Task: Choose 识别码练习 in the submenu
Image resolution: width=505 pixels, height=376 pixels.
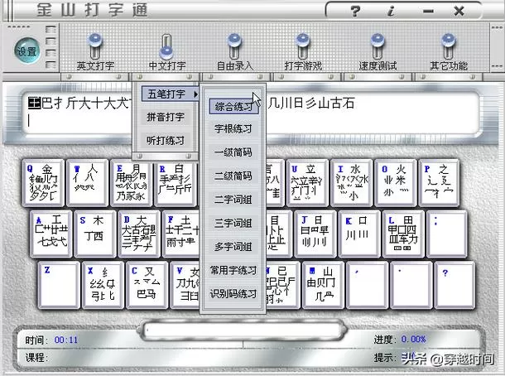Action: [x=233, y=293]
